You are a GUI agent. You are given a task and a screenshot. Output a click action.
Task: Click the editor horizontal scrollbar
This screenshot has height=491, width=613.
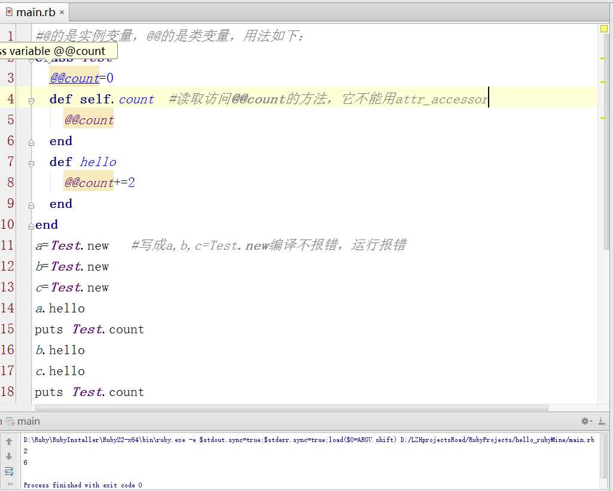292,408
